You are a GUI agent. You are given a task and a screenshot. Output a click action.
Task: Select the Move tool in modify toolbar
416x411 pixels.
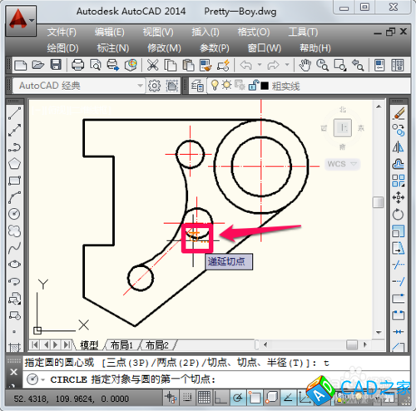point(399,197)
